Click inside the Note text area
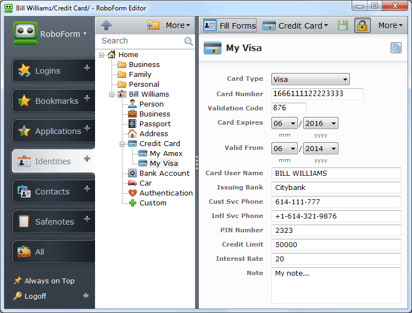This screenshot has height=313, width=412. coord(336,286)
